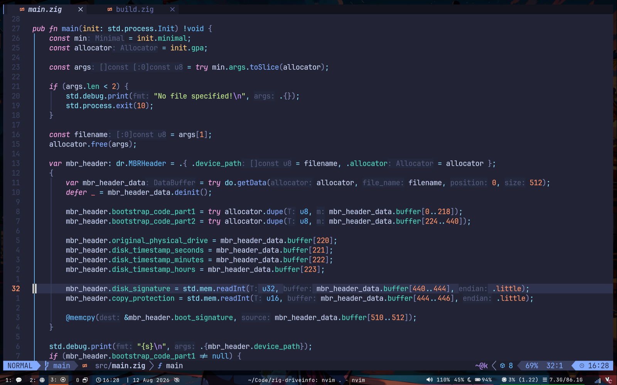The width and height of the screenshot is (617, 385).
Task: Click on mbr_header.device_path argument
Action: (254, 346)
